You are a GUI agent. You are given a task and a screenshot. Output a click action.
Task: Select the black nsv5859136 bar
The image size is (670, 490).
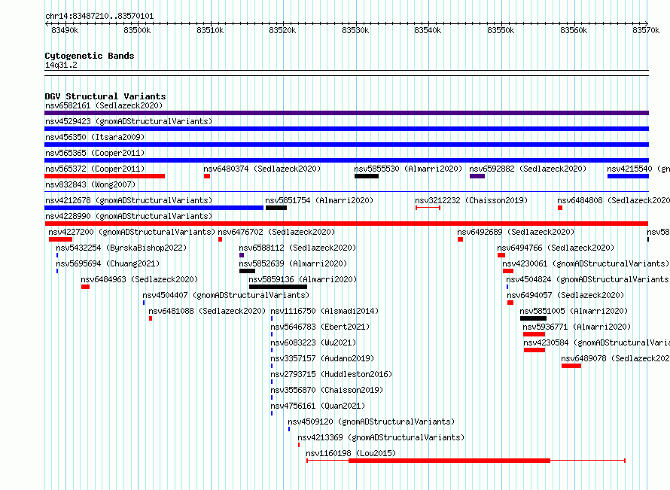coord(278,287)
